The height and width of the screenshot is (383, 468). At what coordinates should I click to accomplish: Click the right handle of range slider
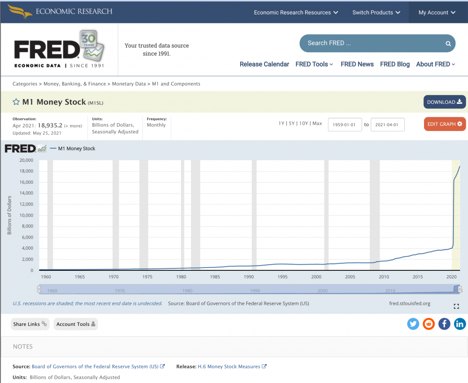click(460, 289)
